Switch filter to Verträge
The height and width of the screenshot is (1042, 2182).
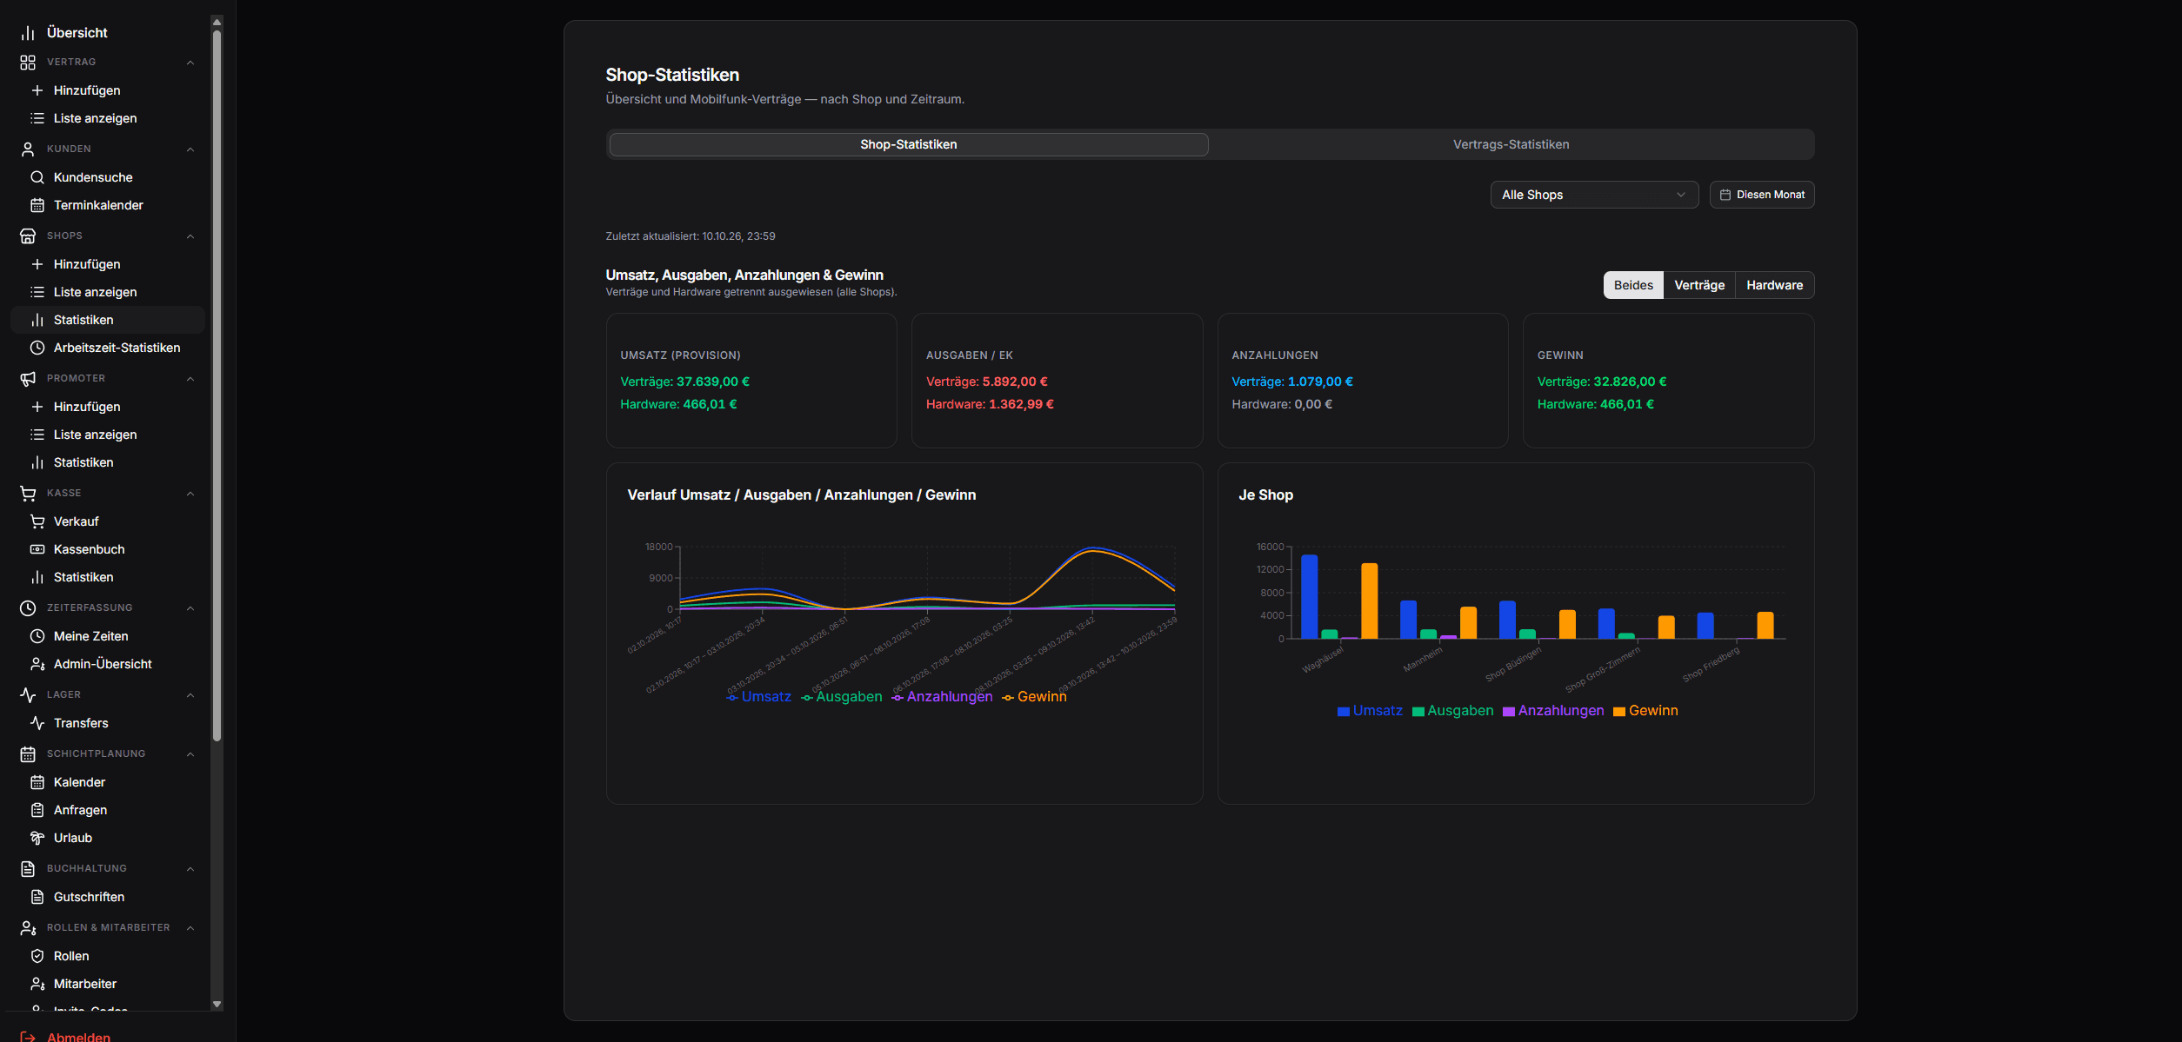pos(1699,285)
